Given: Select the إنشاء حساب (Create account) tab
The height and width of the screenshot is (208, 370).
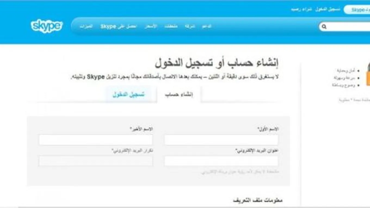Looking at the screenshot, I should [179, 95].
